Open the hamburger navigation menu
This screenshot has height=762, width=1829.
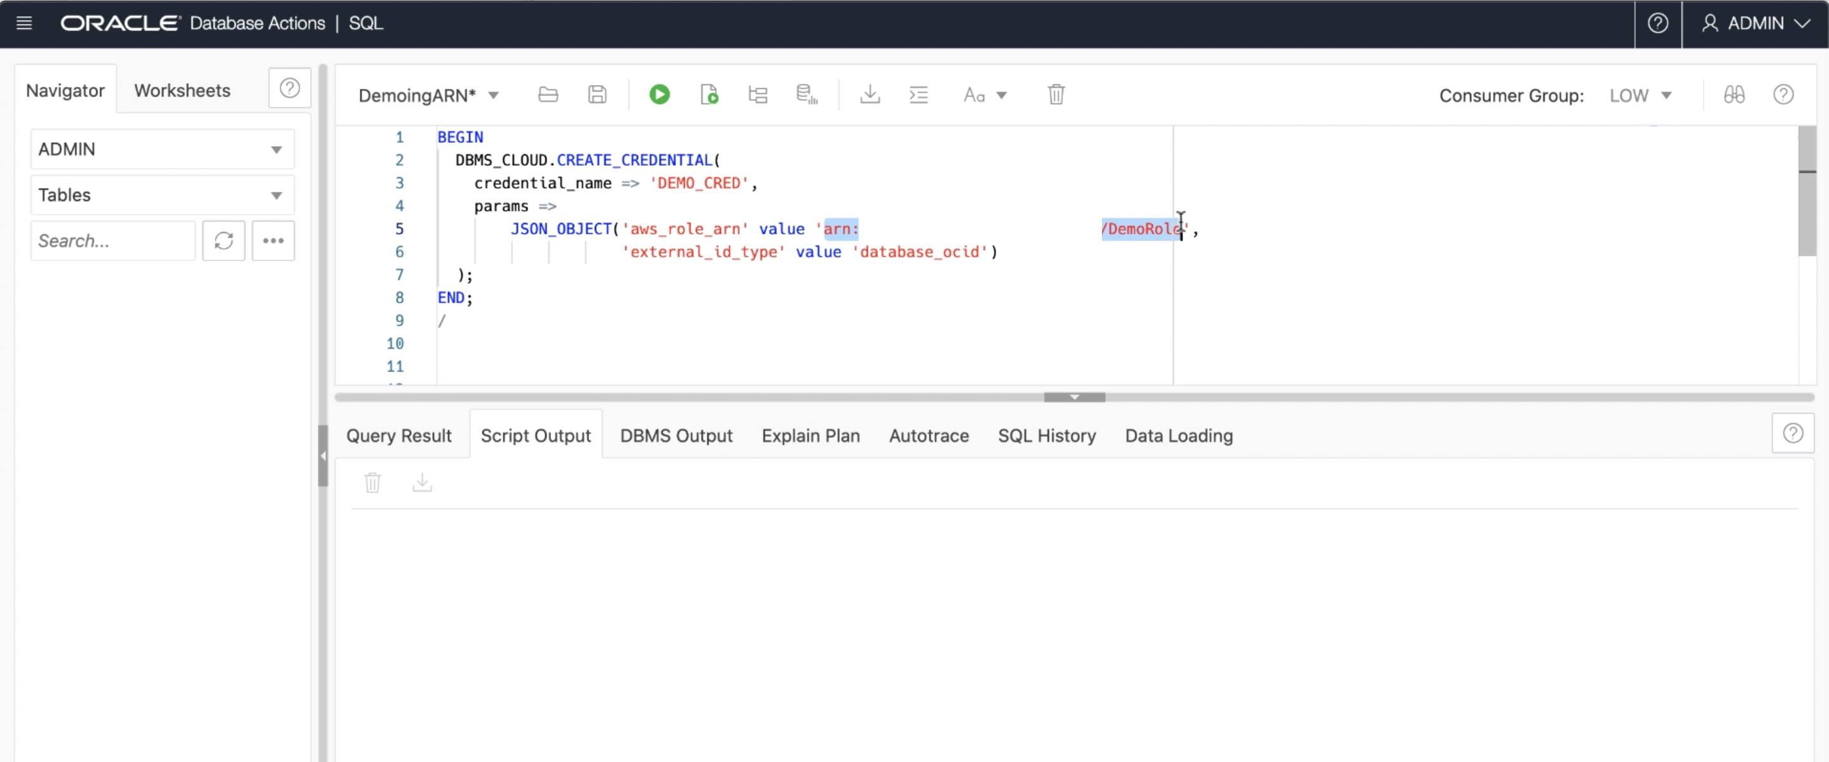[24, 23]
